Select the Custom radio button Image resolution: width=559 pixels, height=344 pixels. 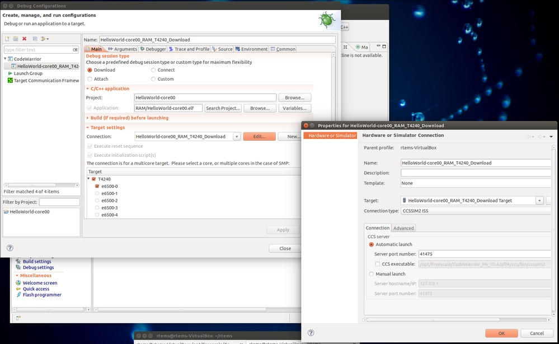153,79
